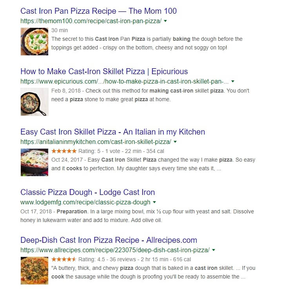Open Classic Pizza Dough Lodge Cast Iron link

[87, 192]
